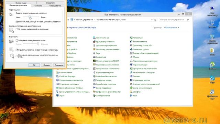This screenshot has width=220, height=124.
Task: Uncheck Скрывать указатель во время ввода
Action: (17, 50)
